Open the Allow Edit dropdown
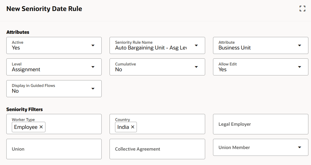311x165 pixels. click(x=299, y=67)
